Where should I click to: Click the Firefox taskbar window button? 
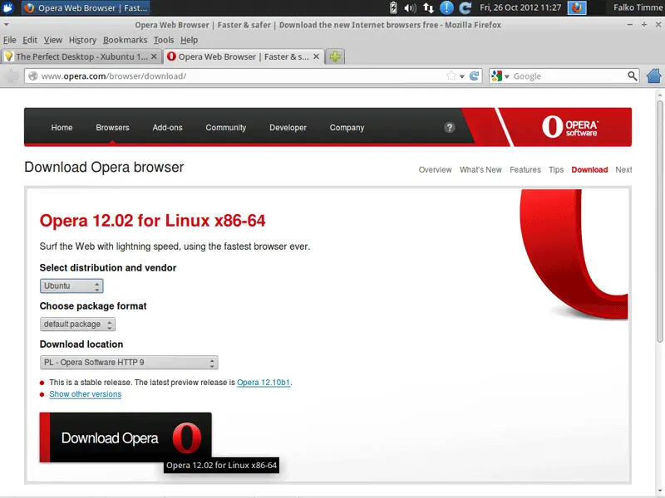pos(86,7)
